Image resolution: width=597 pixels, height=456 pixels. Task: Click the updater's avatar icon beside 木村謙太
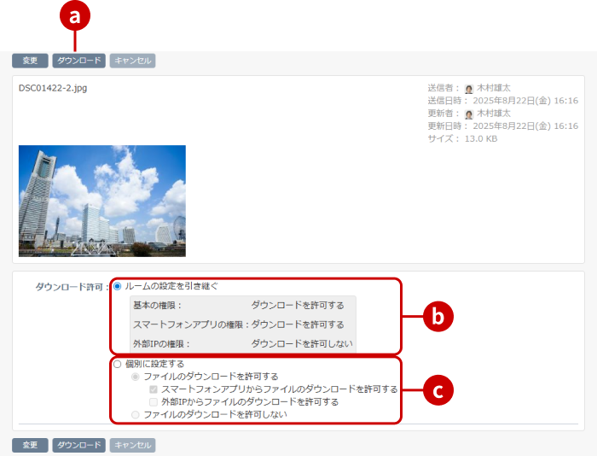[x=468, y=114]
